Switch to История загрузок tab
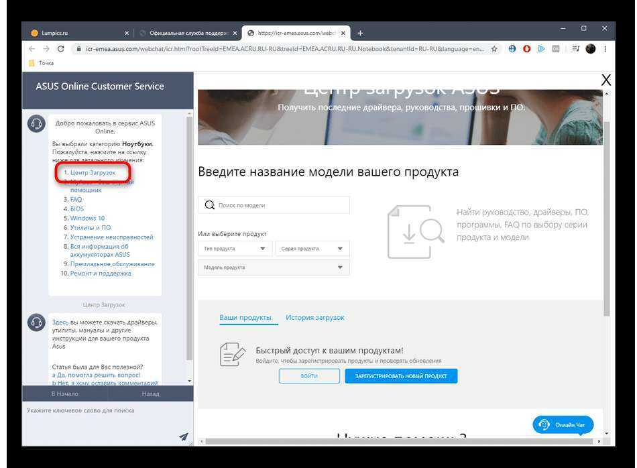Image resolution: width=637 pixels, height=468 pixels. click(x=314, y=317)
